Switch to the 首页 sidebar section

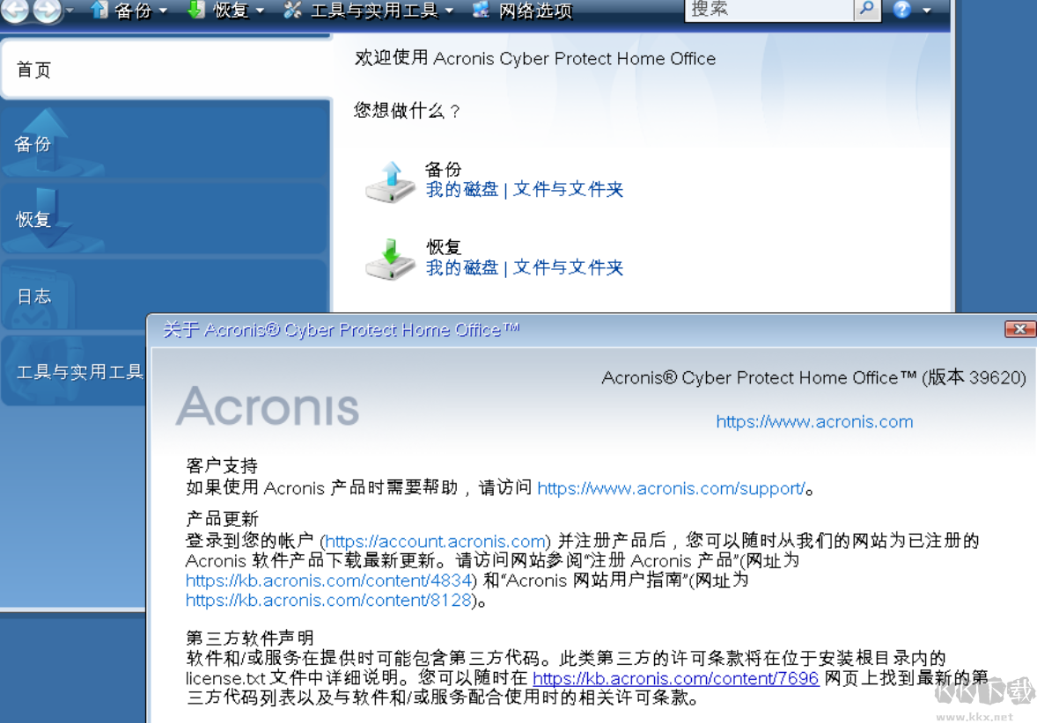pos(33,68)
